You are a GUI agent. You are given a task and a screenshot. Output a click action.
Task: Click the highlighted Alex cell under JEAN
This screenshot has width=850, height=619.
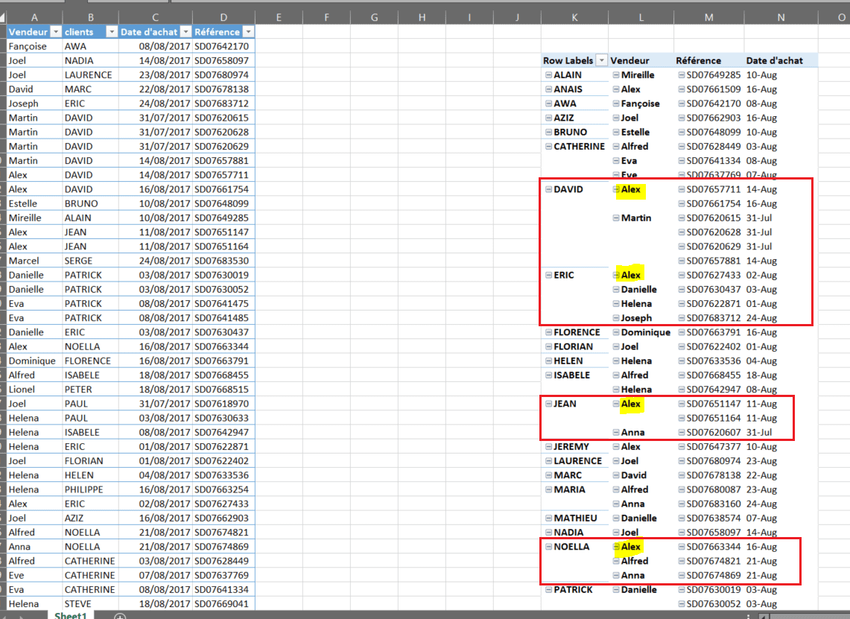630,404
